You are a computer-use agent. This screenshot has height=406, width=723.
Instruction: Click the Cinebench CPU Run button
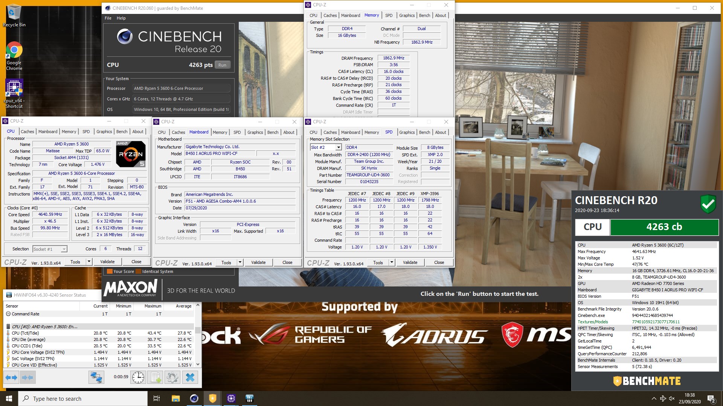tap(222, 65)
